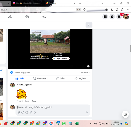The image size is (131, 127).
Task: Open Calculator from the taskbar
Action: click(x=70, y=124)
